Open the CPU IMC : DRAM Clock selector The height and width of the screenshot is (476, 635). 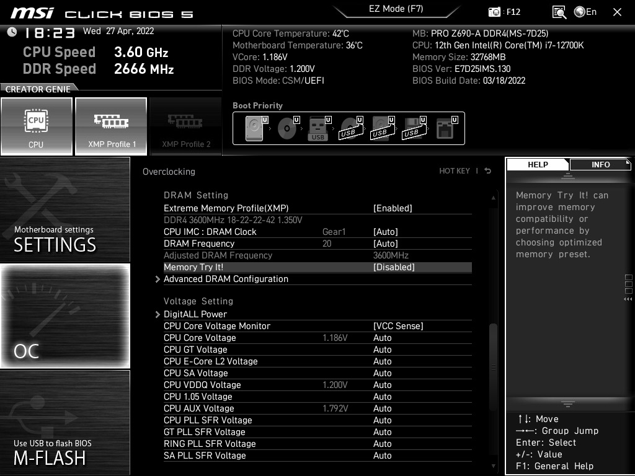[386, 231]
